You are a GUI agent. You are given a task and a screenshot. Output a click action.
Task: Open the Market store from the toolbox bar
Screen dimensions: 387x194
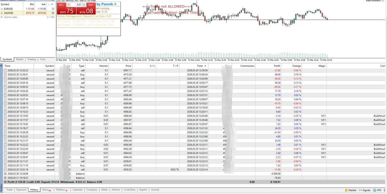click(350, 190)
